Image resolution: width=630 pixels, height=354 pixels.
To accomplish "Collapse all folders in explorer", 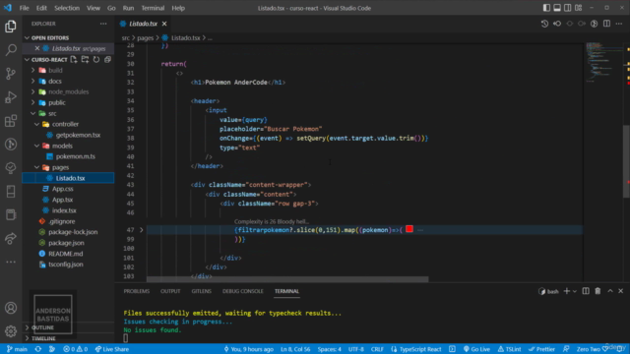I will point(107,59).
